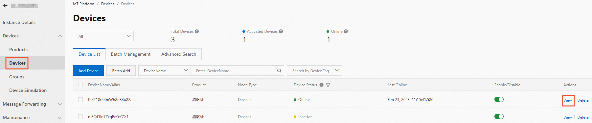Open the Device Status help icon
592x123 pixels.
322,85
